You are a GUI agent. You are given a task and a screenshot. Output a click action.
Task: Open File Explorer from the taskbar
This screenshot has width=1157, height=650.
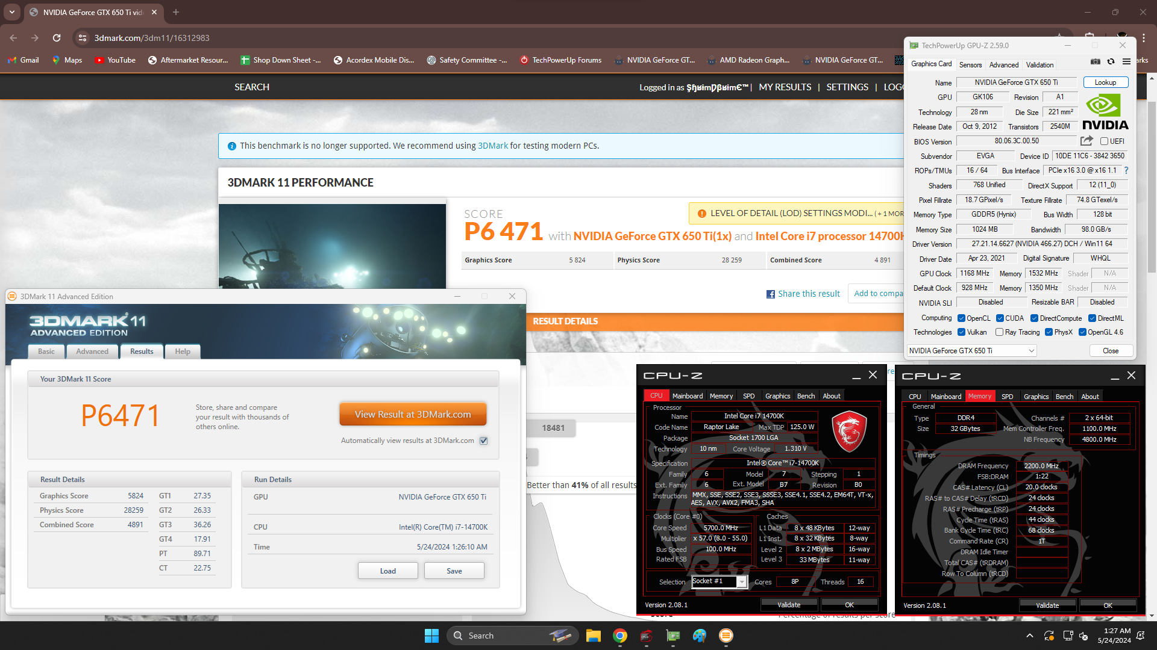tap(594, 636)
